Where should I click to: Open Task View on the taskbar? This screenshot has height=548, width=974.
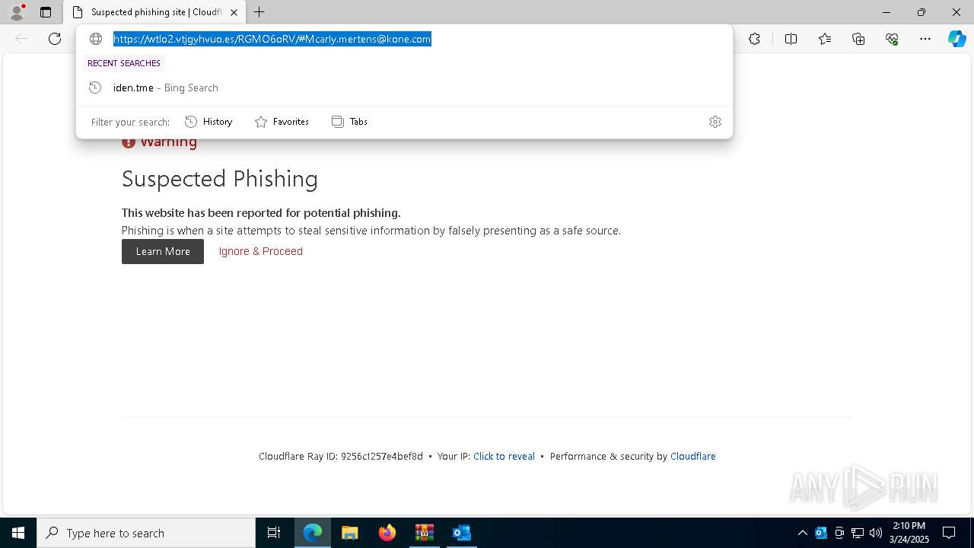pos(274,533)
